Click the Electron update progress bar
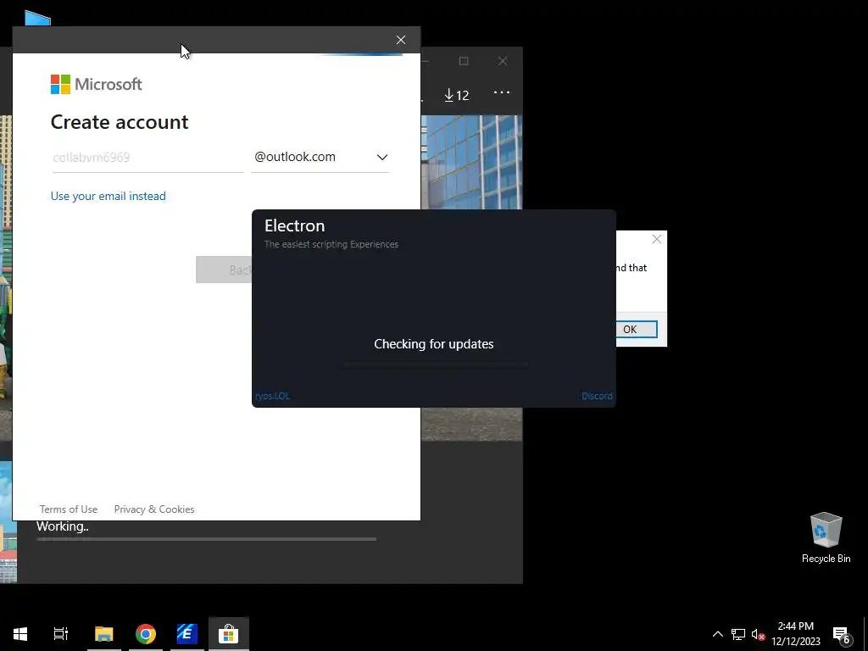Viewport: 868px width, 651px height. (434, 364)
